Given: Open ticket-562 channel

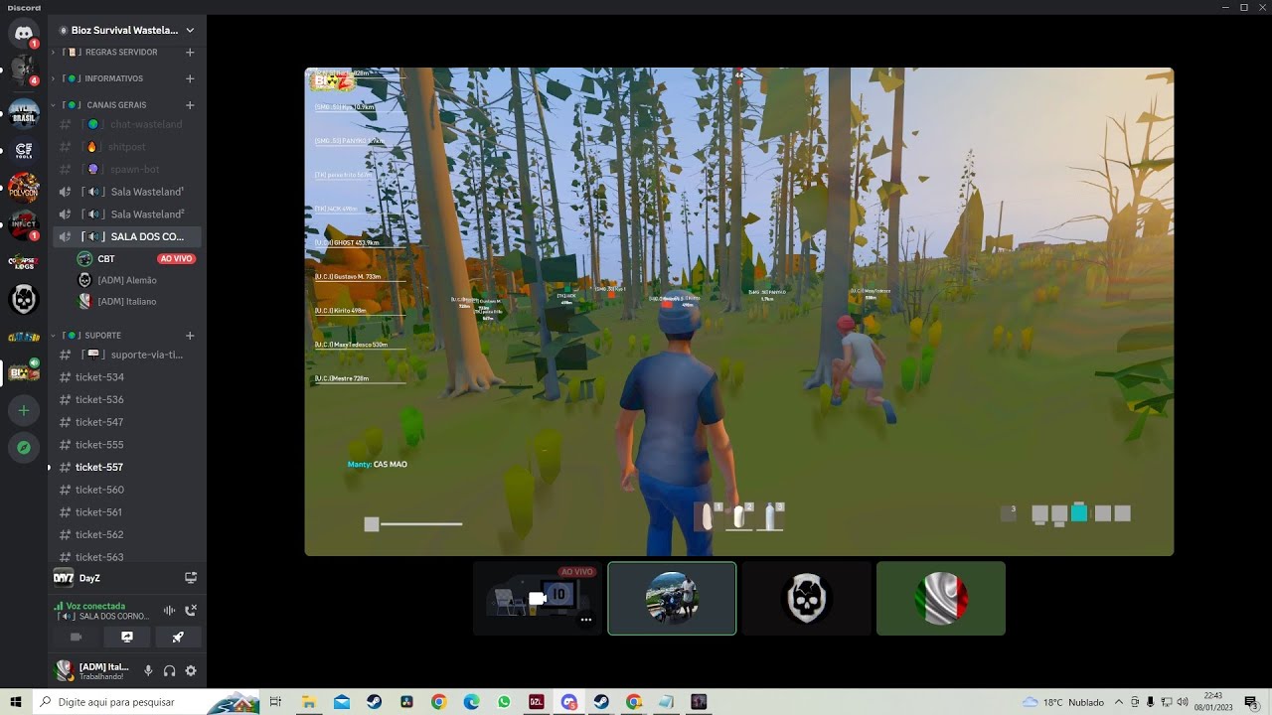Looking at the screenshot, I should (127, 534).
